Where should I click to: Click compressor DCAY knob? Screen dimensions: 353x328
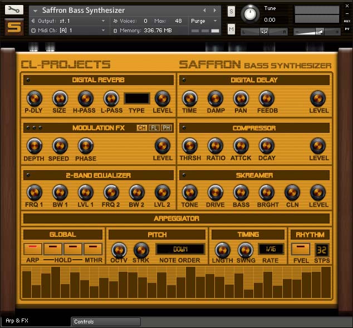click(267, 146)
